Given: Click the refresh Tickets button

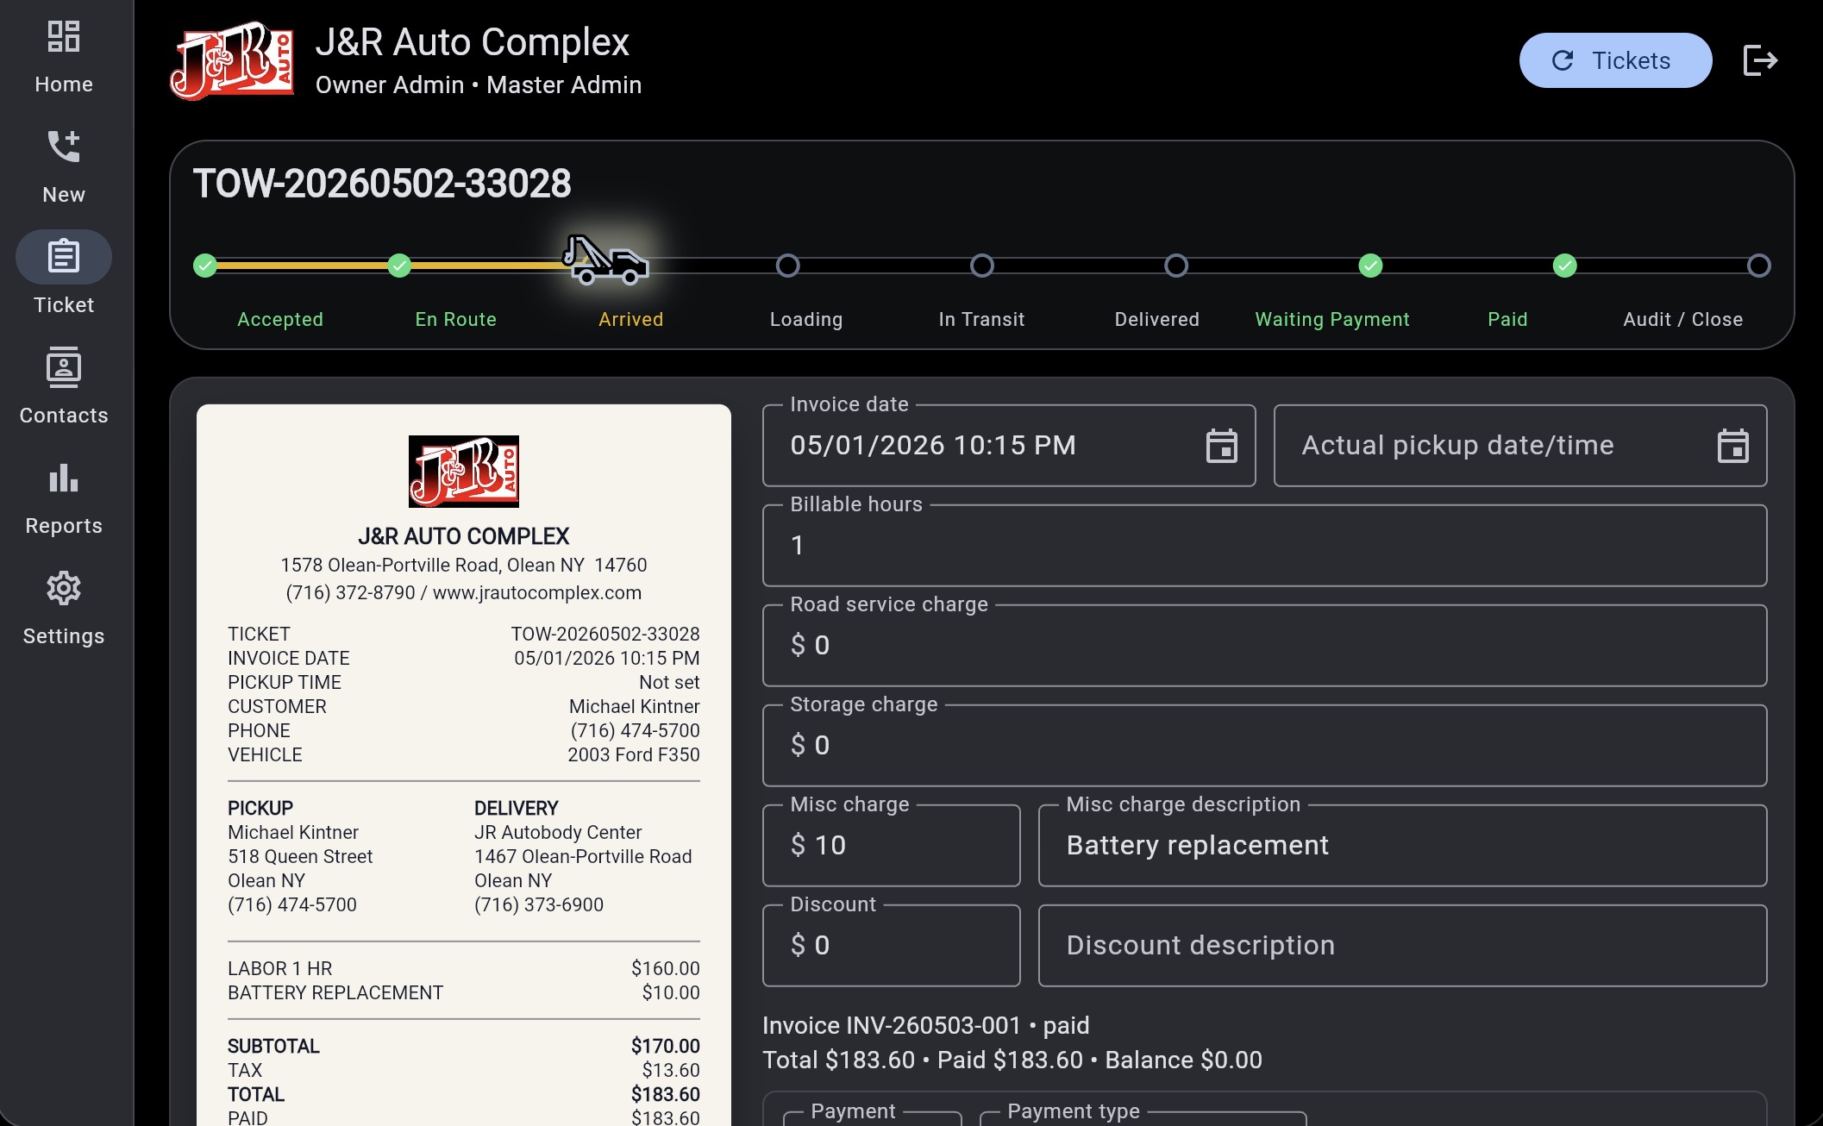Looking at the screenshot, I should coord(1615,60).
